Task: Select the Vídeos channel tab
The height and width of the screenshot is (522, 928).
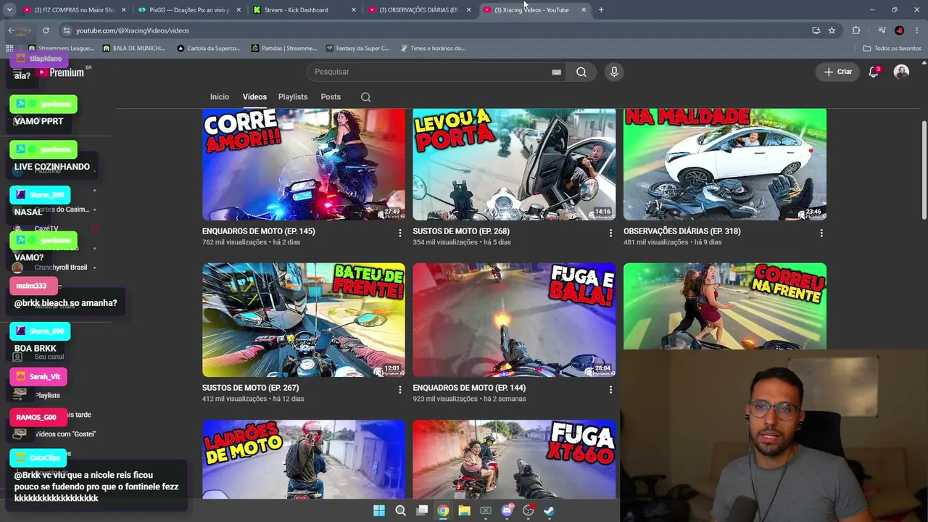Action: [254, 97]
